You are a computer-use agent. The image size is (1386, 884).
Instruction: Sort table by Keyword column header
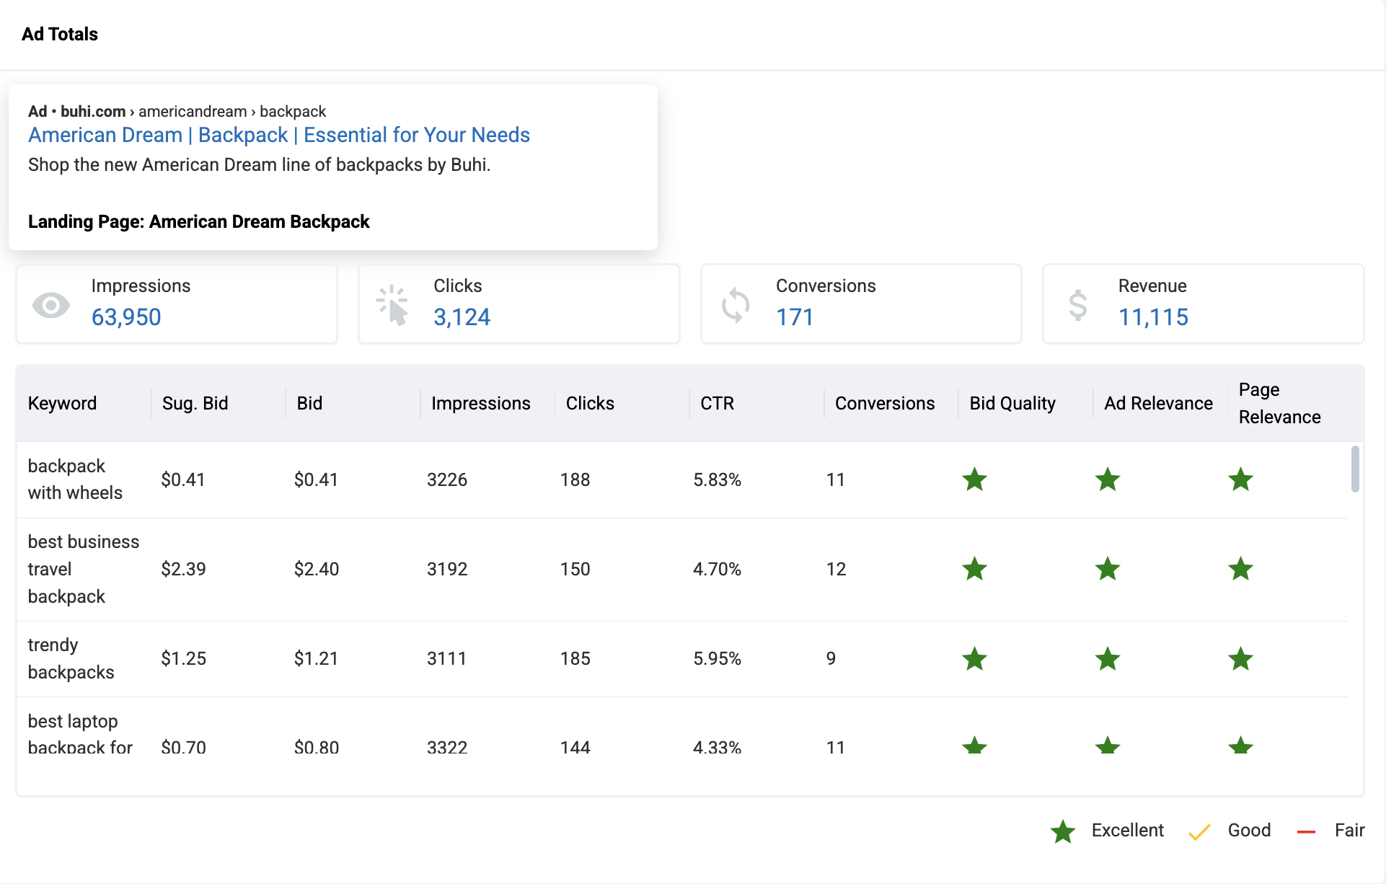coord(62,403)
